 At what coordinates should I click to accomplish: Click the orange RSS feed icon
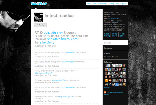point(105,92)
